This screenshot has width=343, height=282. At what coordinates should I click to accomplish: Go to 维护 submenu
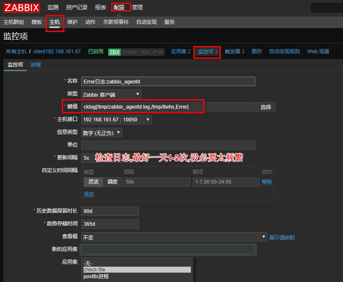tap(72, 22)
